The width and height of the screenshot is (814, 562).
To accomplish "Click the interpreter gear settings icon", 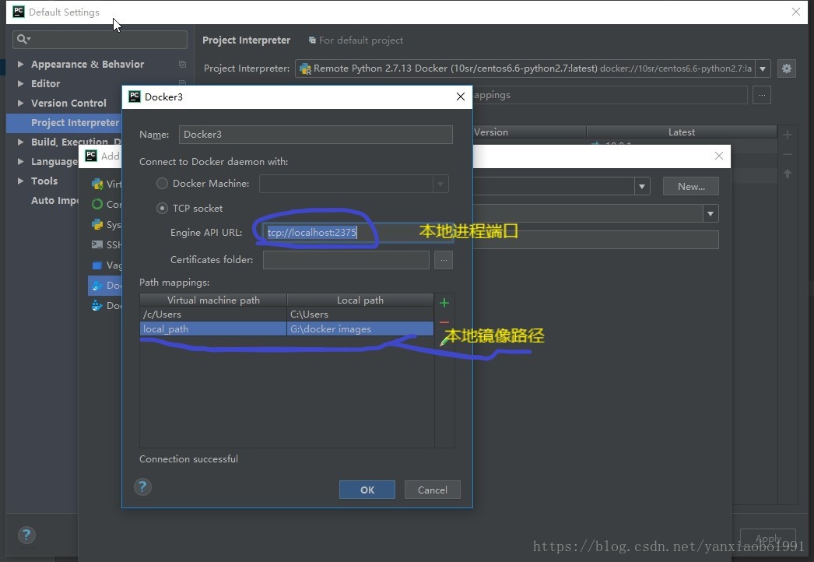I will pos(787,68).
